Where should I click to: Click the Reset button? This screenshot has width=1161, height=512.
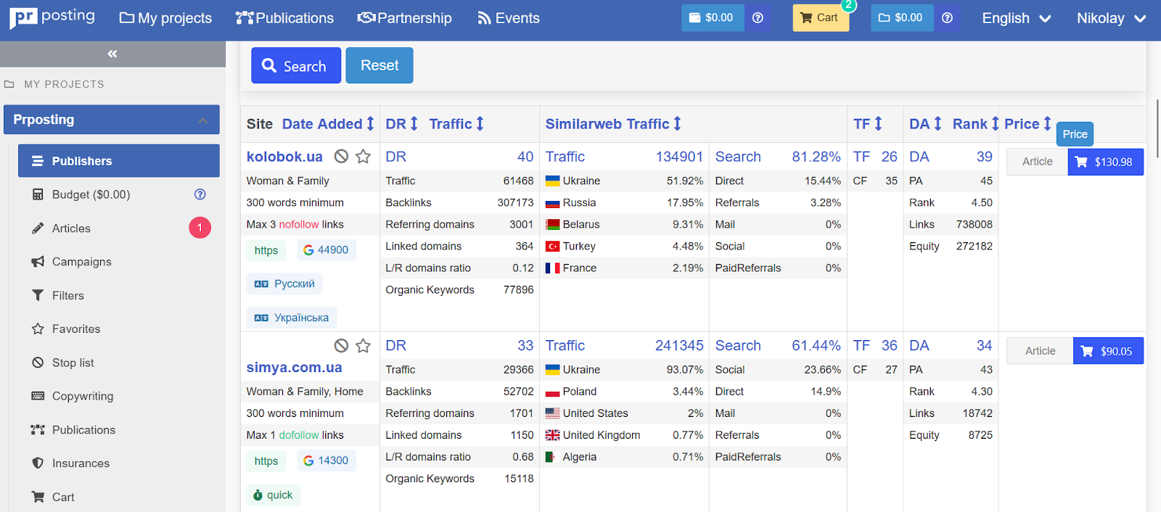tap(380, 65)
